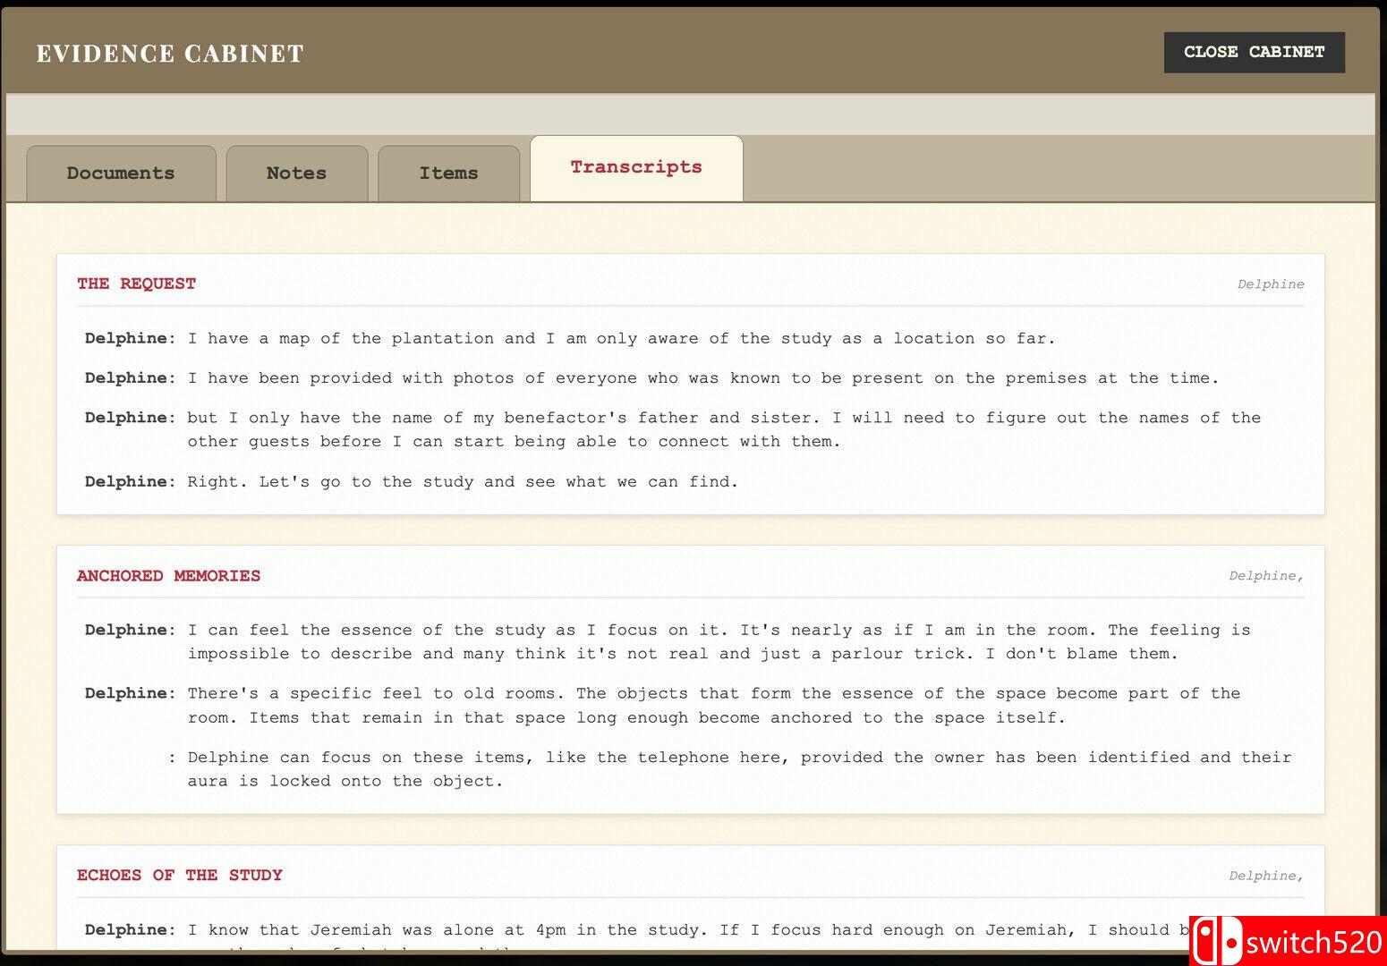1387x966 pixels.
Task: Click "The Request" transcript heading
Action: tap(136, 284)
